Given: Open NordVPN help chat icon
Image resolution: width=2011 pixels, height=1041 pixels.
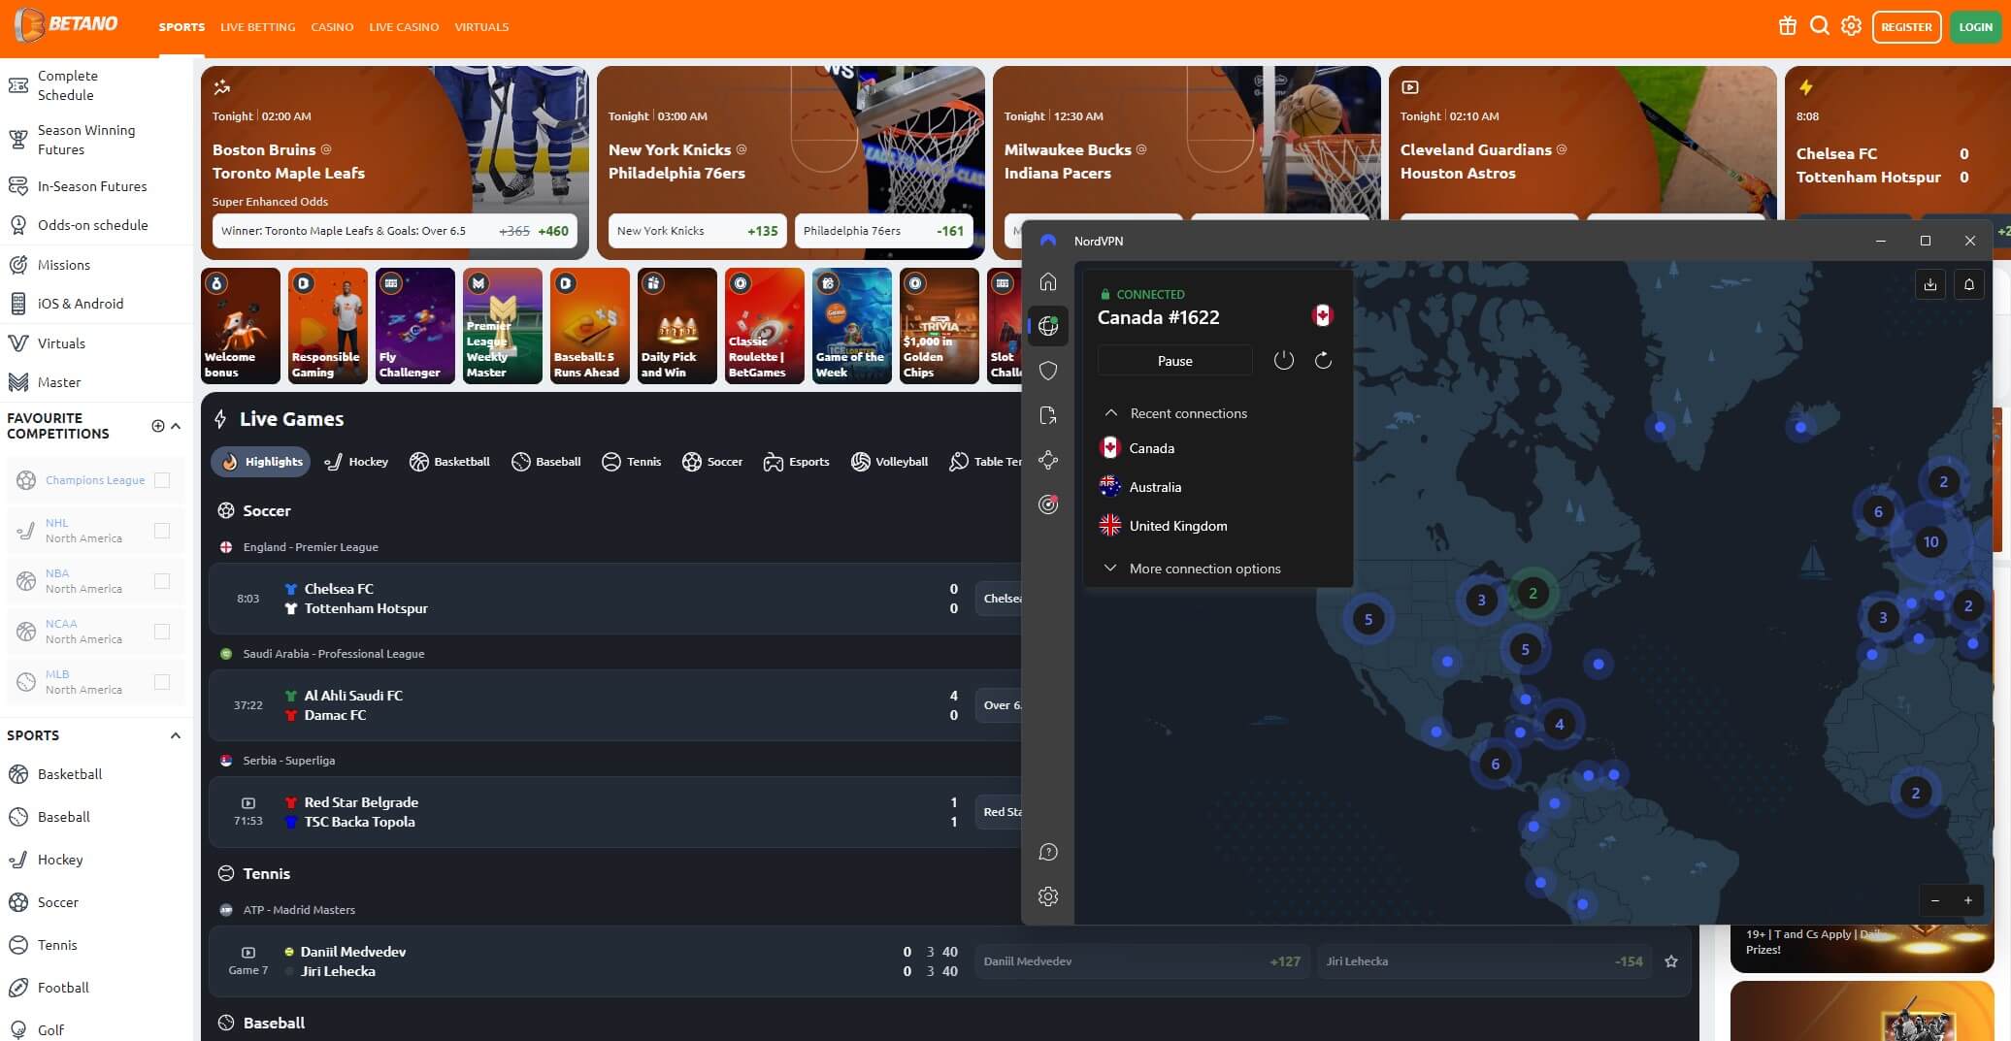Looking at the screenshot, I should 1048,852.
